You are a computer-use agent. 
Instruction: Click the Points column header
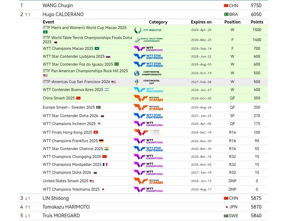pos(257,22)
